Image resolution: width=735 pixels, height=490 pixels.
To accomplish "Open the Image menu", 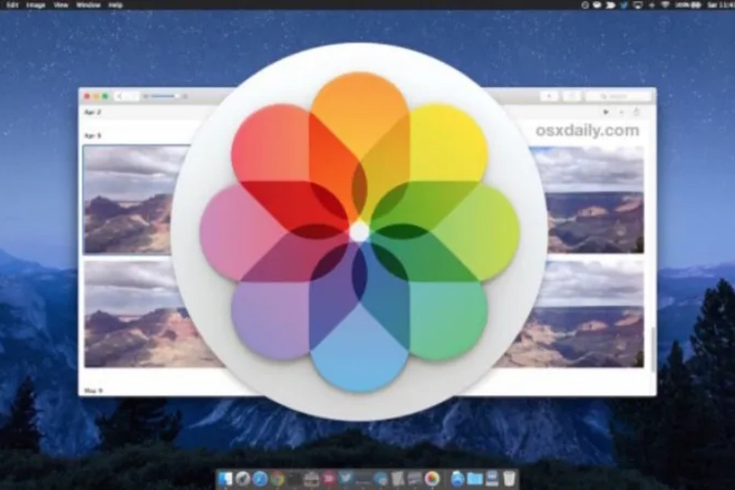I will pyautogui.click(x=34, y=5).
